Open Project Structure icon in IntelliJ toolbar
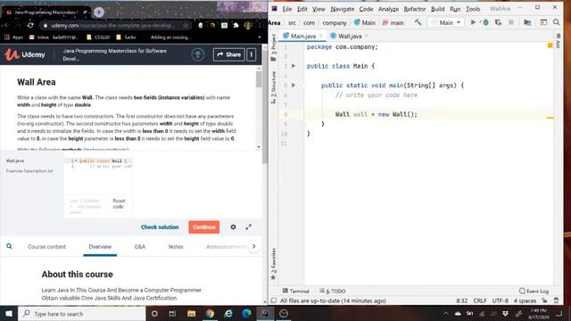Screen dimensions: 571x321 tap(527, 22)
